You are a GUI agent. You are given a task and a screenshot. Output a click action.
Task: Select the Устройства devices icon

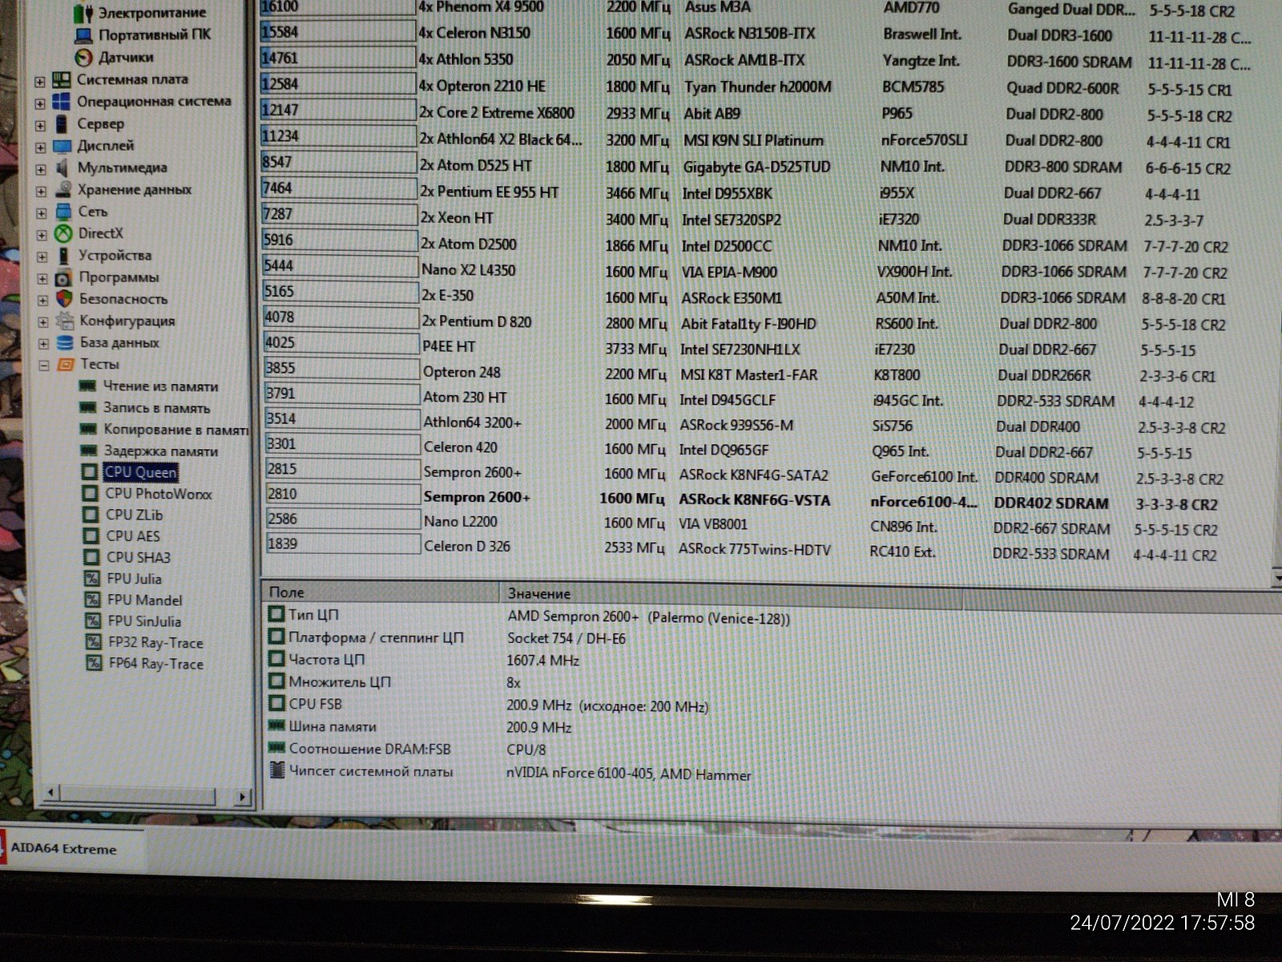(x=64, y=257)
